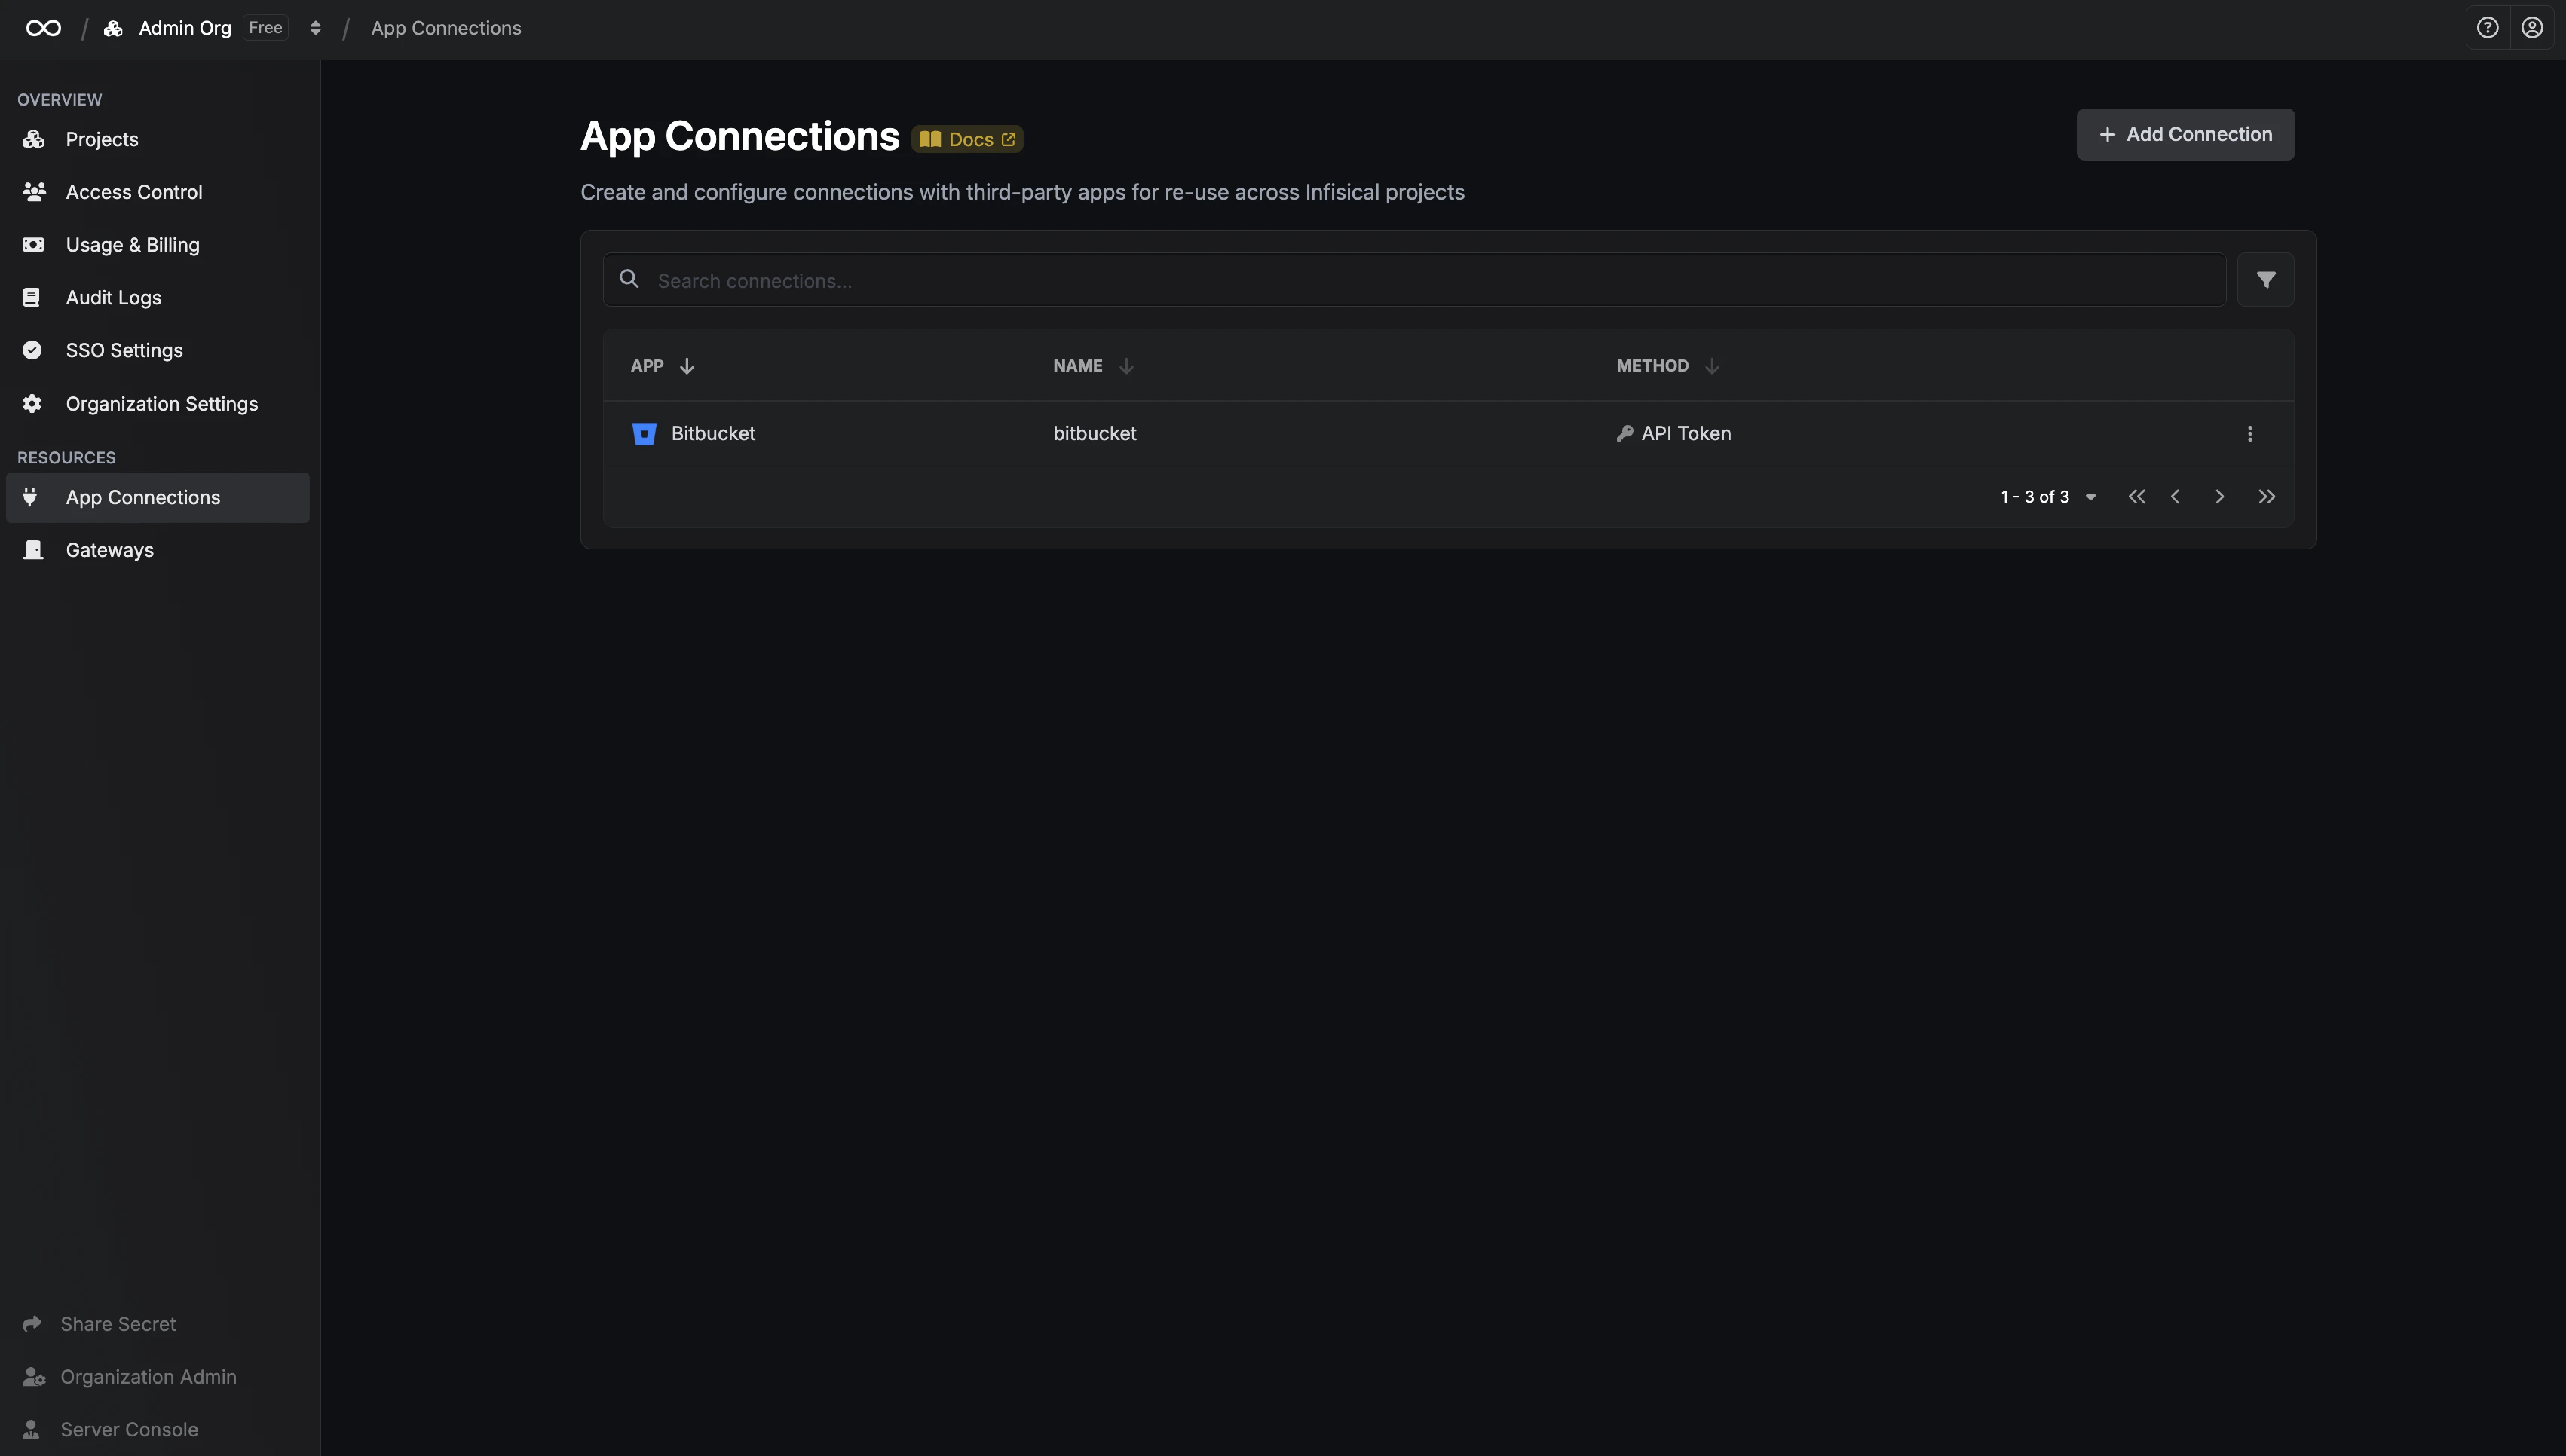Open Gateways in the sidebar

tap(158, 550)
